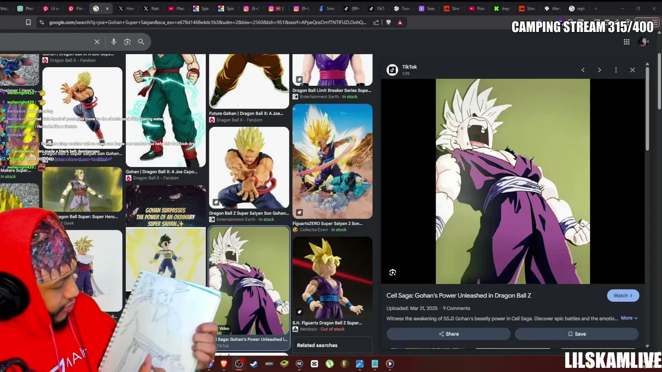The height and width of the screenshot is (372, 662).
Task: Open the Google apps grid
Action: 626,42
